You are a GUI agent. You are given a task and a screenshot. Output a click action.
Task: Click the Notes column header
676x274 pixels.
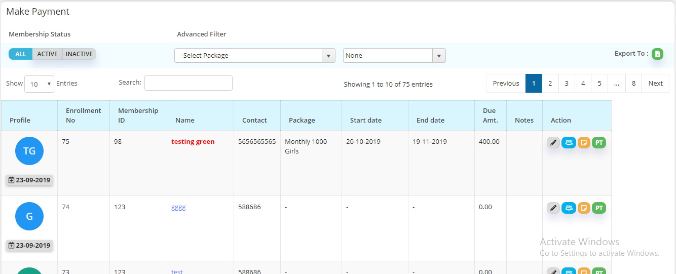(x=524, y=115)
